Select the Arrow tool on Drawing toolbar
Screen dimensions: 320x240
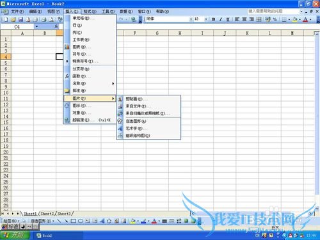[x=66, y=221]
